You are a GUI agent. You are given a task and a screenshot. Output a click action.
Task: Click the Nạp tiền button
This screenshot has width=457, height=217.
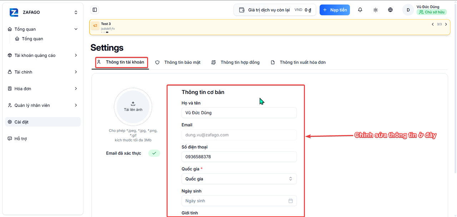point(335,10)
